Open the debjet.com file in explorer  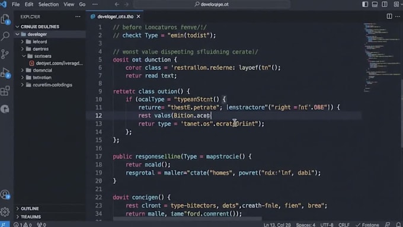point(50,63)
